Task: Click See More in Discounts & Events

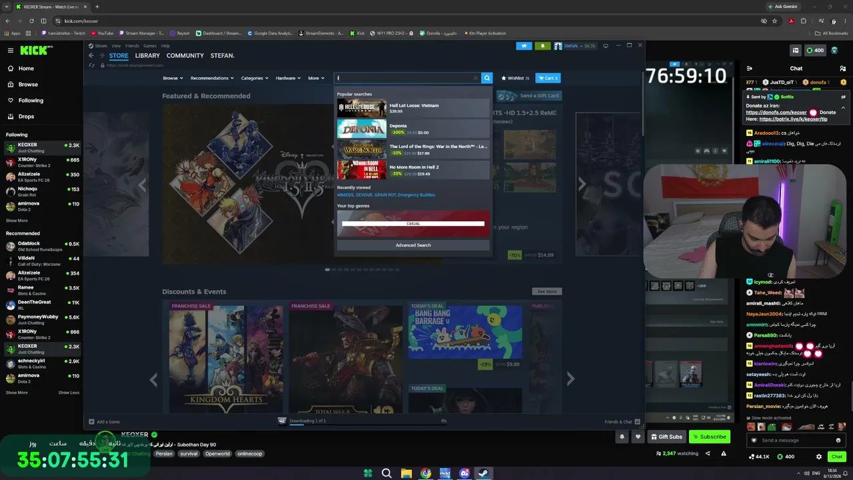Action: 546,291
